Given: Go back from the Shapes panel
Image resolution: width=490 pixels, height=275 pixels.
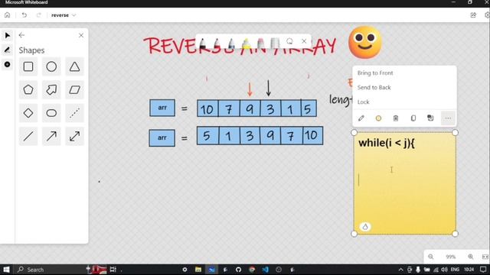Looking at the screenshot, I should tap(21, 35).
